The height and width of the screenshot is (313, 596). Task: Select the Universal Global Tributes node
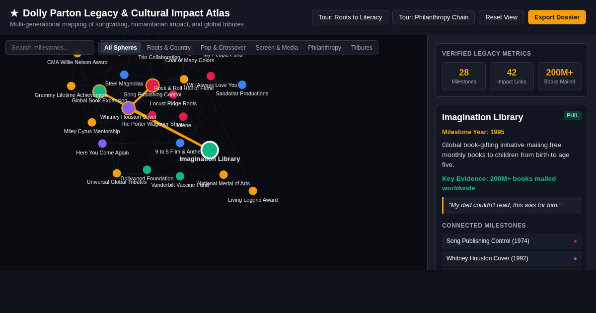117,173
